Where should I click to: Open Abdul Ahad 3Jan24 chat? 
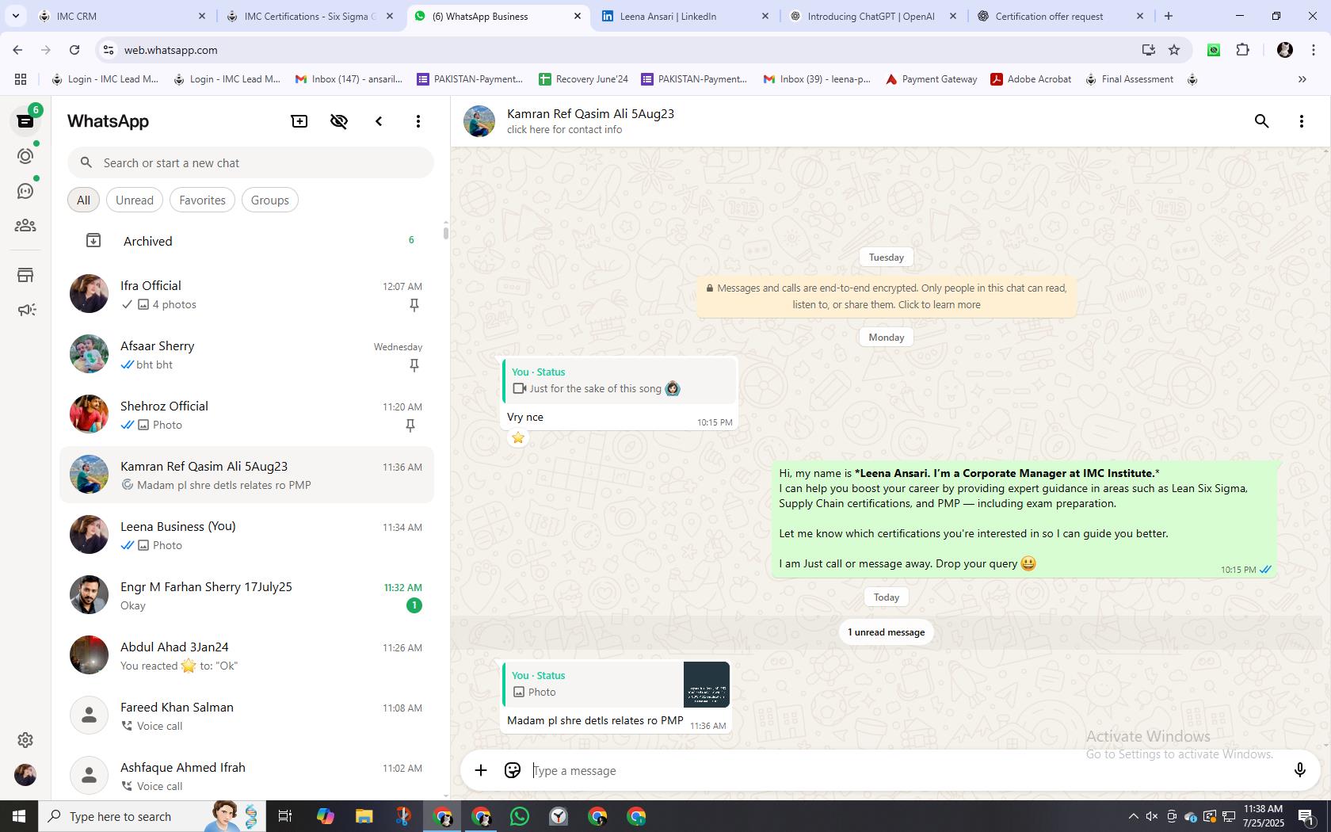coord(247,656)
